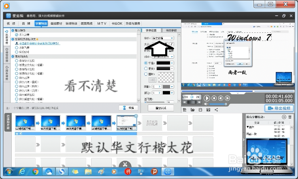Click the arrow on the subtitle list panel's left edge

pyautogui.click(x=244, y=140)
